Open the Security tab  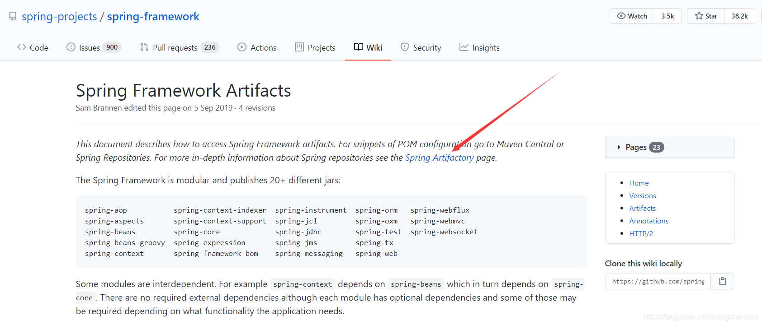pyautogui.click(x=421, y=47)
